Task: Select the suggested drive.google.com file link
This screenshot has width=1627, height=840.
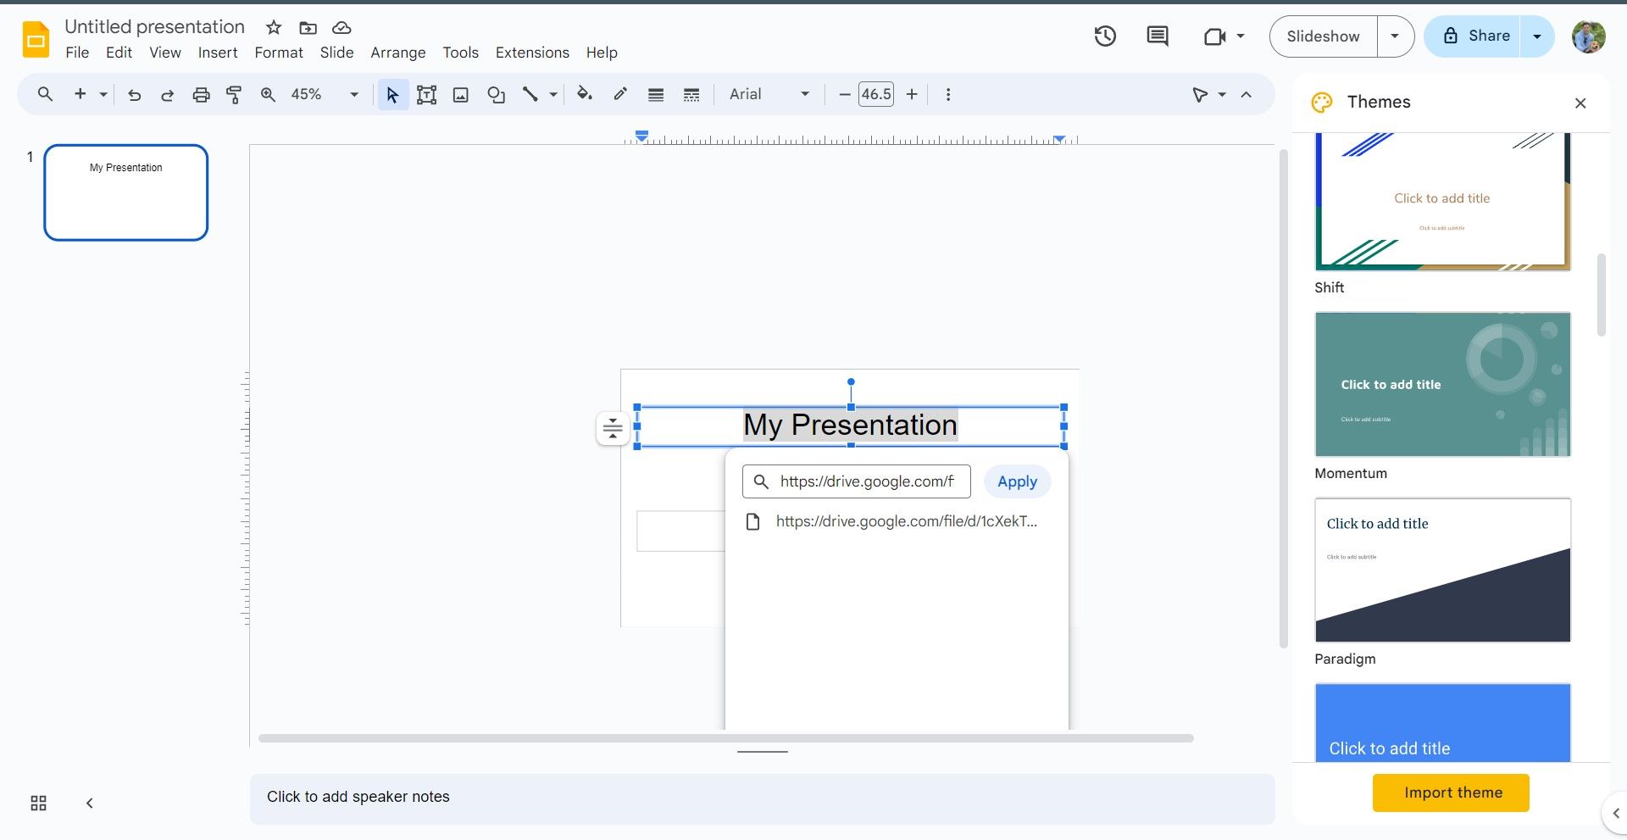Action: tap(896, 521)
